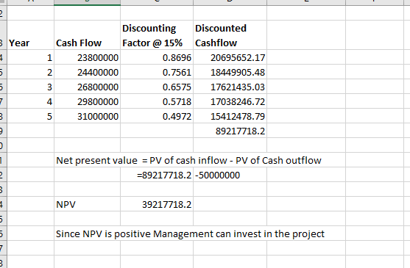
Task: Click the NPV label cell
Action: coord(87,204)
